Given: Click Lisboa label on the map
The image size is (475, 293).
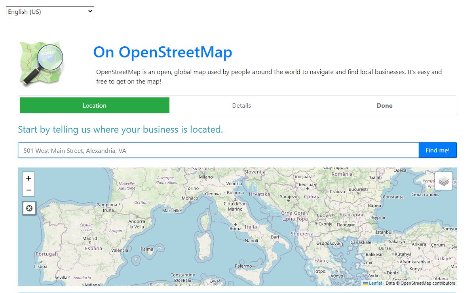Looking at the screenshot, I should tap(41, 266).
